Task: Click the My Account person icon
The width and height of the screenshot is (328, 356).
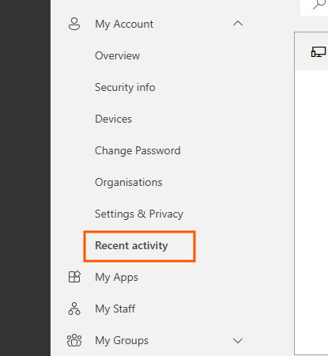Action: (74, 24)
